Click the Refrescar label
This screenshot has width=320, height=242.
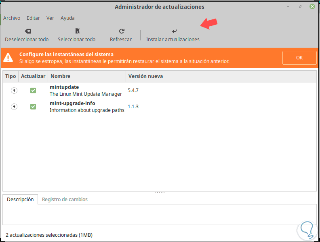click(x=121, y=39)
